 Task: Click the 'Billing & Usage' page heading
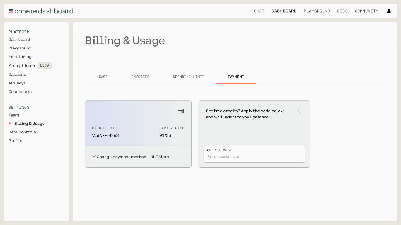[x=125, y=41]
